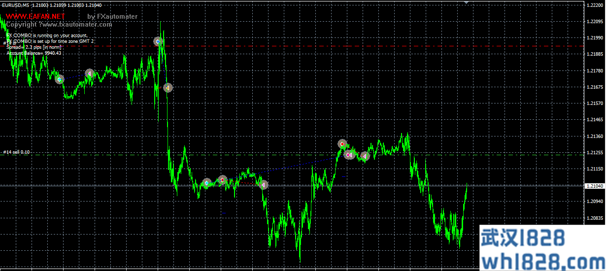This screenshot has height=271, width=606.
Task: Click the WWW.EAFAN.NET red link
Action: 35,16
